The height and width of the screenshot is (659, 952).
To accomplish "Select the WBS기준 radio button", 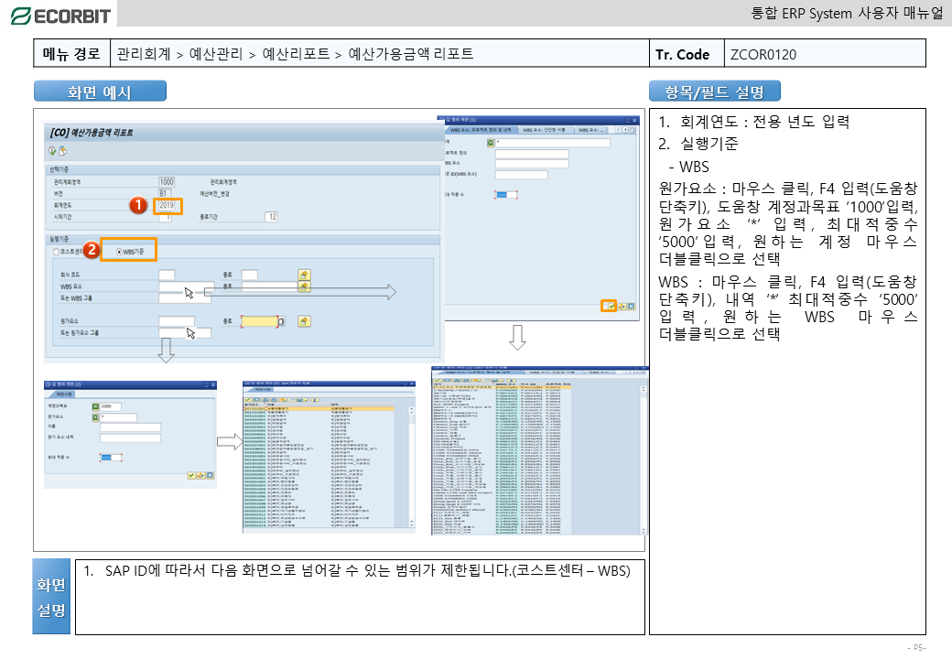I will [120, 251].
